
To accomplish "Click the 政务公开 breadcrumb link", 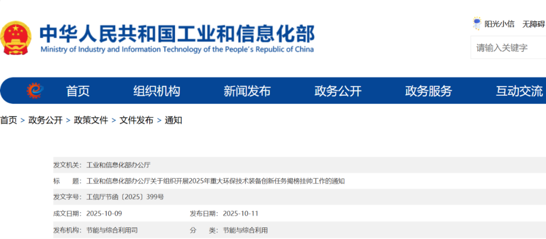I will pos(45,121).
